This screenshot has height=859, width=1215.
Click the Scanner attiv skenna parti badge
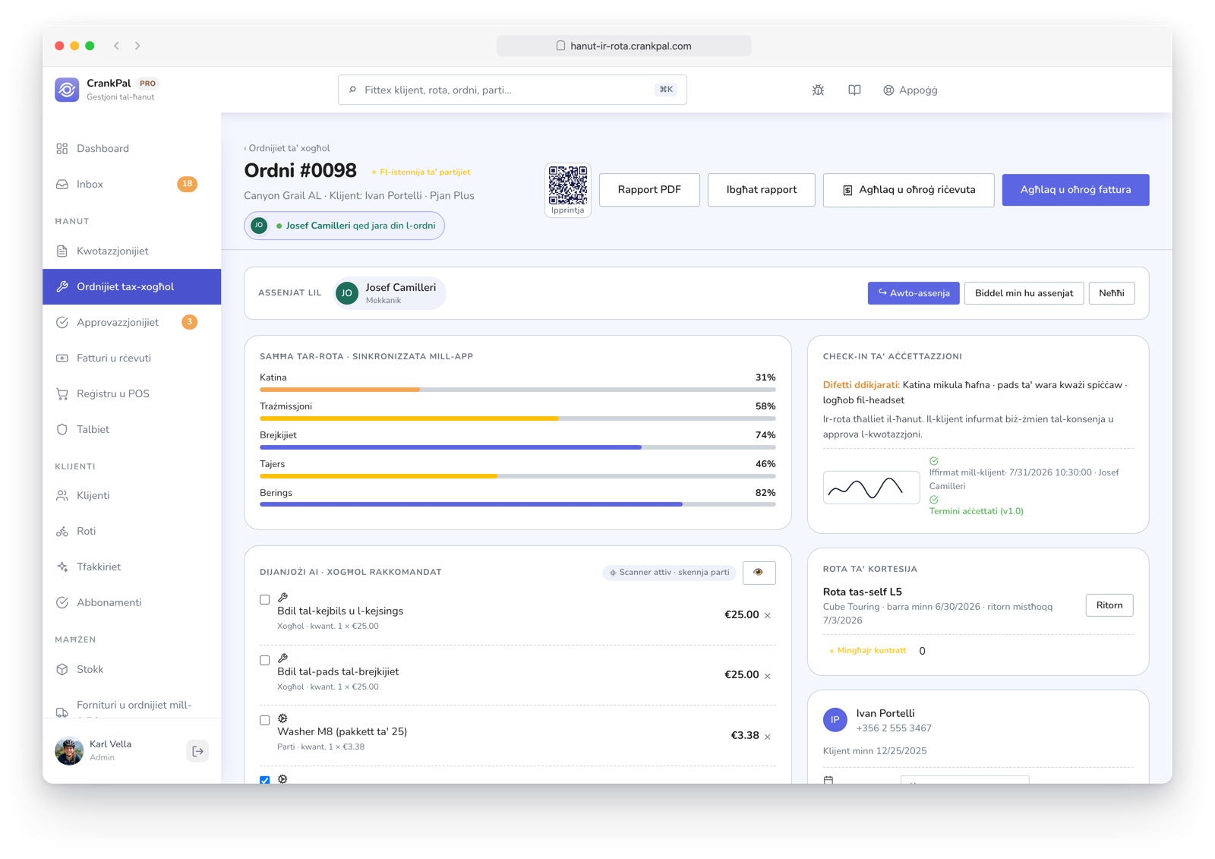tap(669, 573)
